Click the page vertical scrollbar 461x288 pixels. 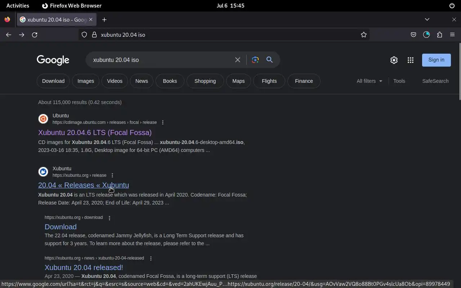pyautogui.click(x=459, y=71)
